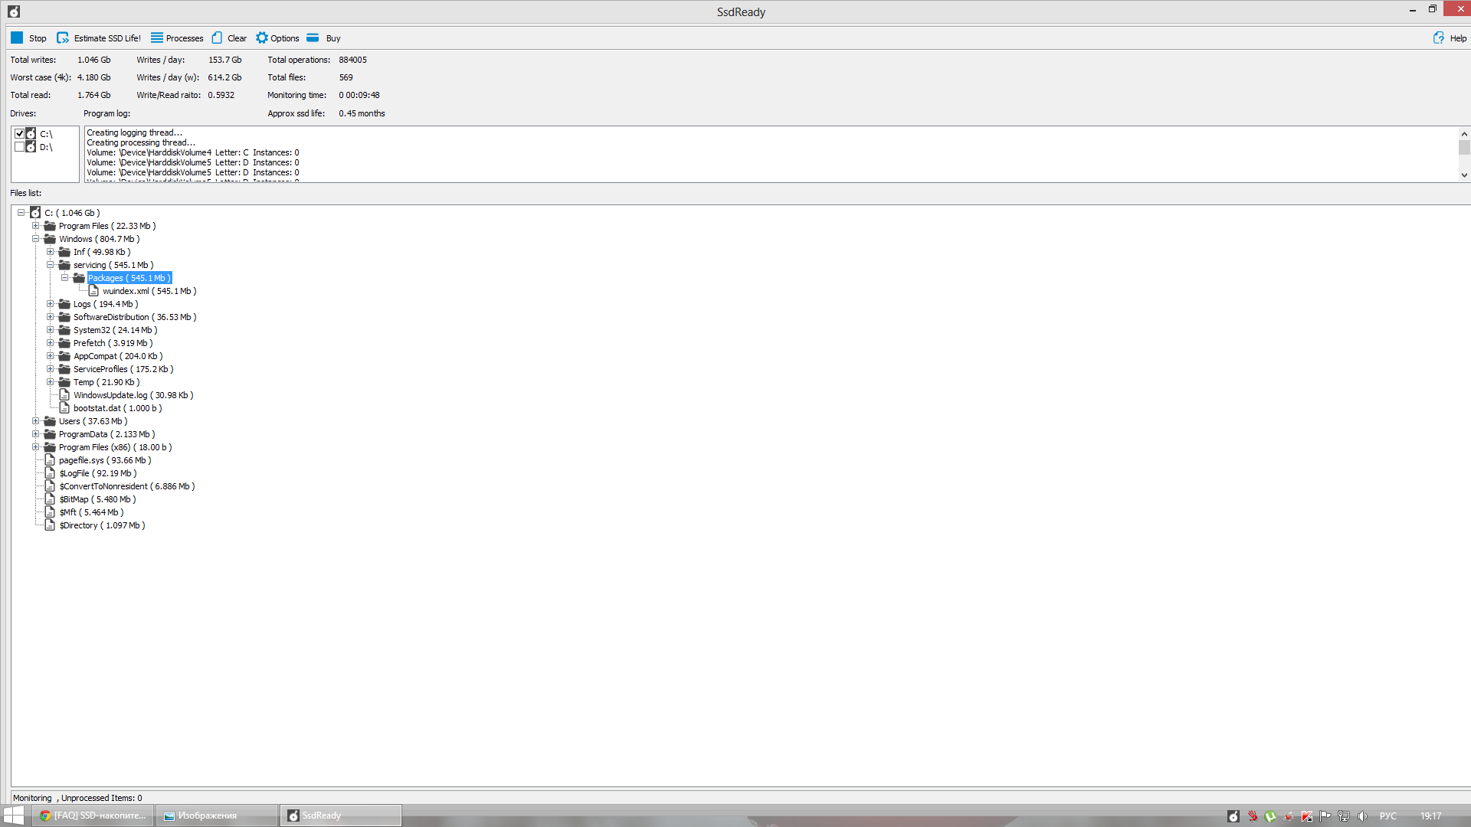
Task: Open the Processes list icon
Action: coord(157,38)
